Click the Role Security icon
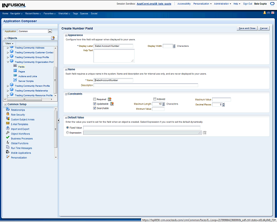The height and width of the screenshot is (222, 277). (x=8, y=114)
